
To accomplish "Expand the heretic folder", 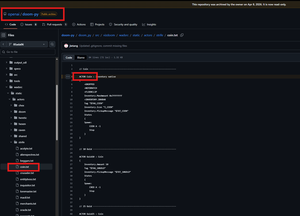I will click(11, 118).
